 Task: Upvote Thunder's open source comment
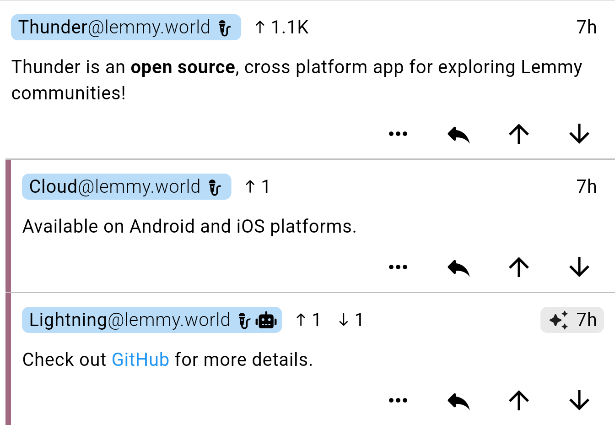[519, 134]
